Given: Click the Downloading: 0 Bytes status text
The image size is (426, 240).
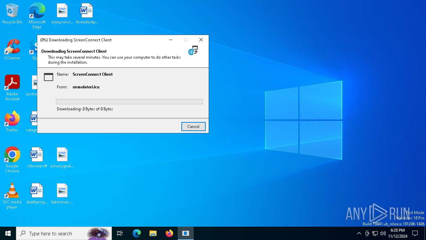Looking at the screenshot, I should click(85, 109).
